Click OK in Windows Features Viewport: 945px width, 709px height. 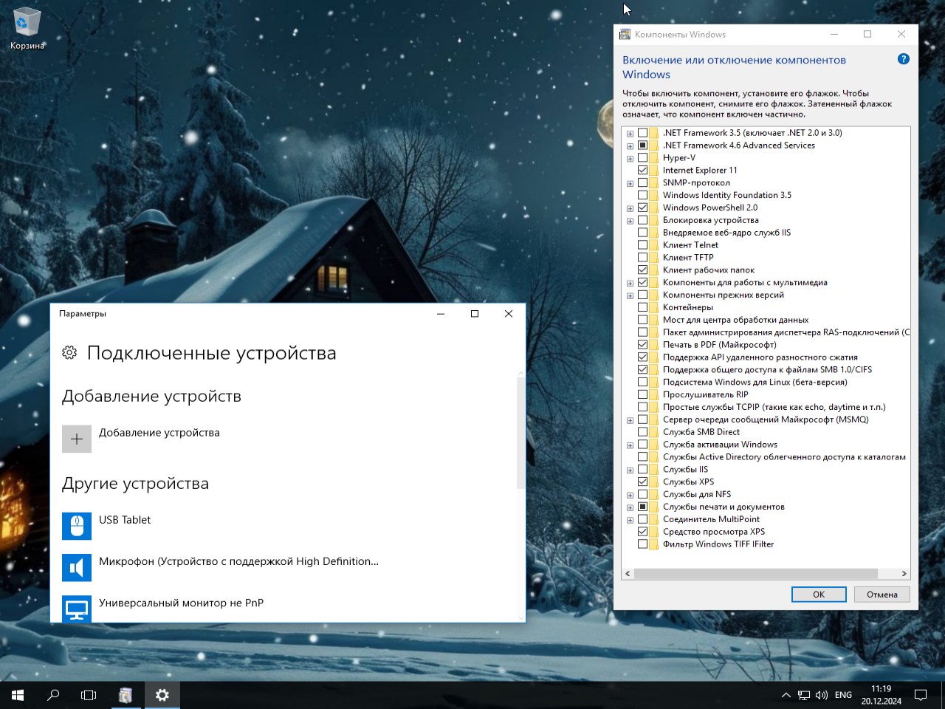819,595
